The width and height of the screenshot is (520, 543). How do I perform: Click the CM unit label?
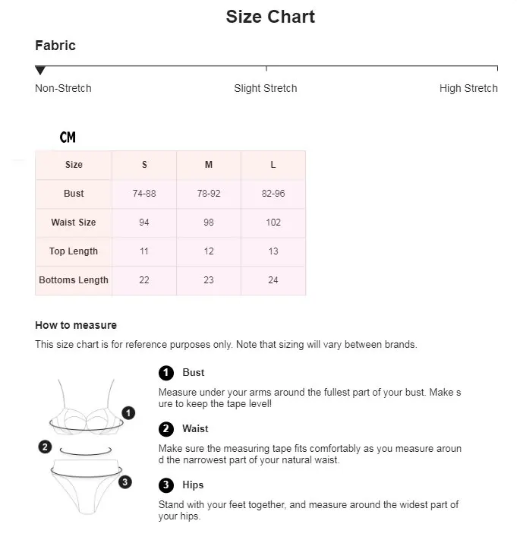[x=68, y=137]
